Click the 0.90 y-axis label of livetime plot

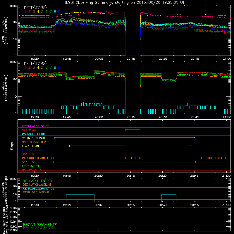pyautogui.click(x=13, y=230)
